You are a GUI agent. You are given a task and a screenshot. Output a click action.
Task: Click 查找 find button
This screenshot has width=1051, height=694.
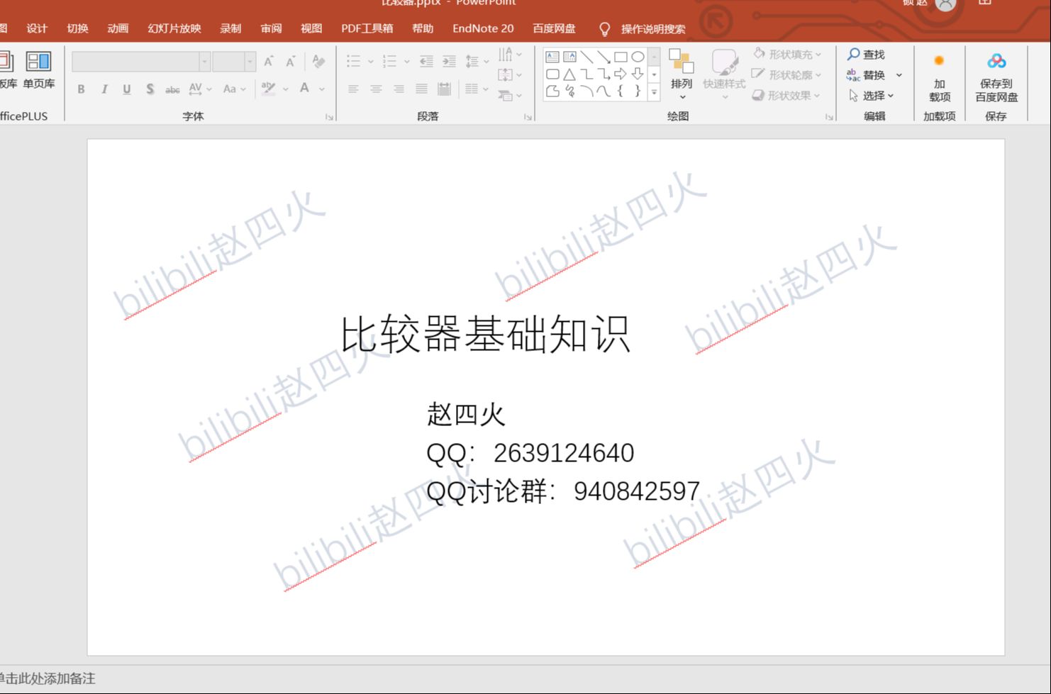(866, 55)
